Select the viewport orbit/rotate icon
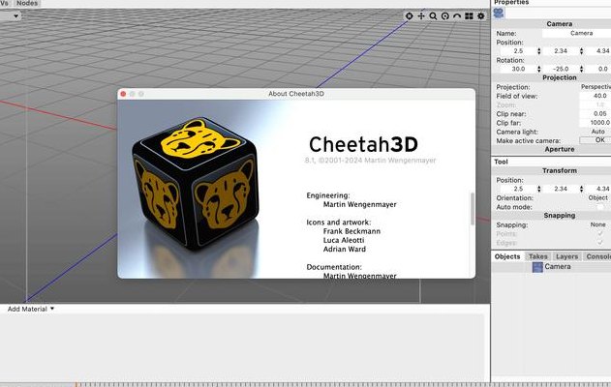The height and width of the screenshot is (387, 611). [445, 15]
